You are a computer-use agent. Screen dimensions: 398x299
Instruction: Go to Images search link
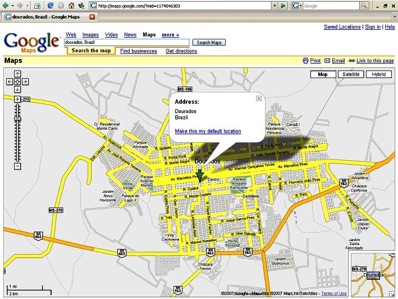point(90,34)
